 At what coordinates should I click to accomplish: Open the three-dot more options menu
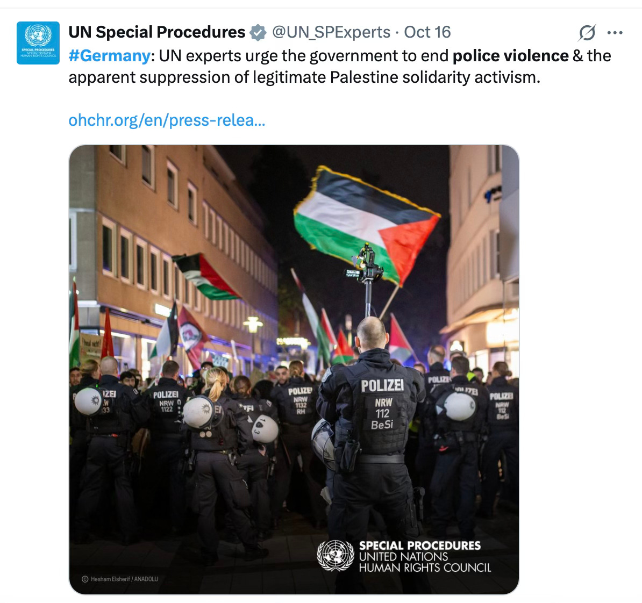click(x=615, y=33)
